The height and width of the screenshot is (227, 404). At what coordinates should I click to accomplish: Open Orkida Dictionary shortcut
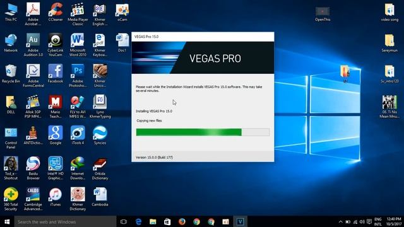100,168
